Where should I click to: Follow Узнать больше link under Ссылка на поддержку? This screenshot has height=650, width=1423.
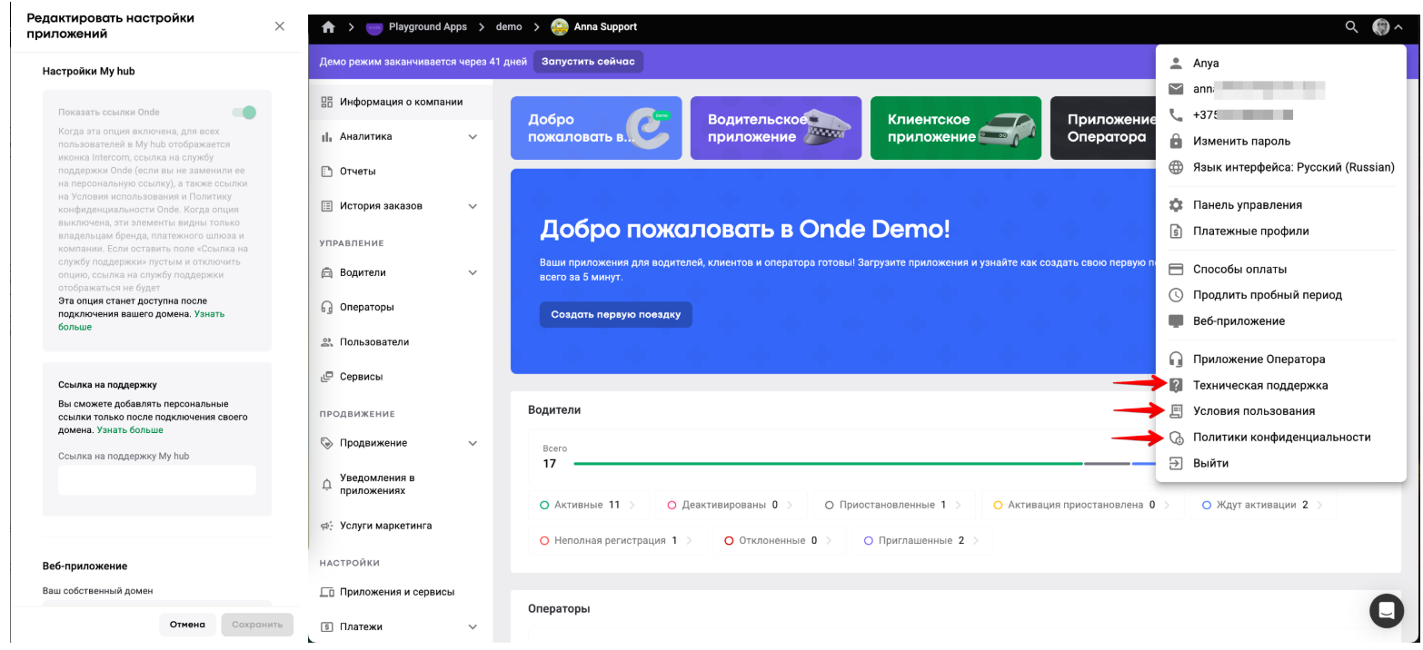coord(130,430)
